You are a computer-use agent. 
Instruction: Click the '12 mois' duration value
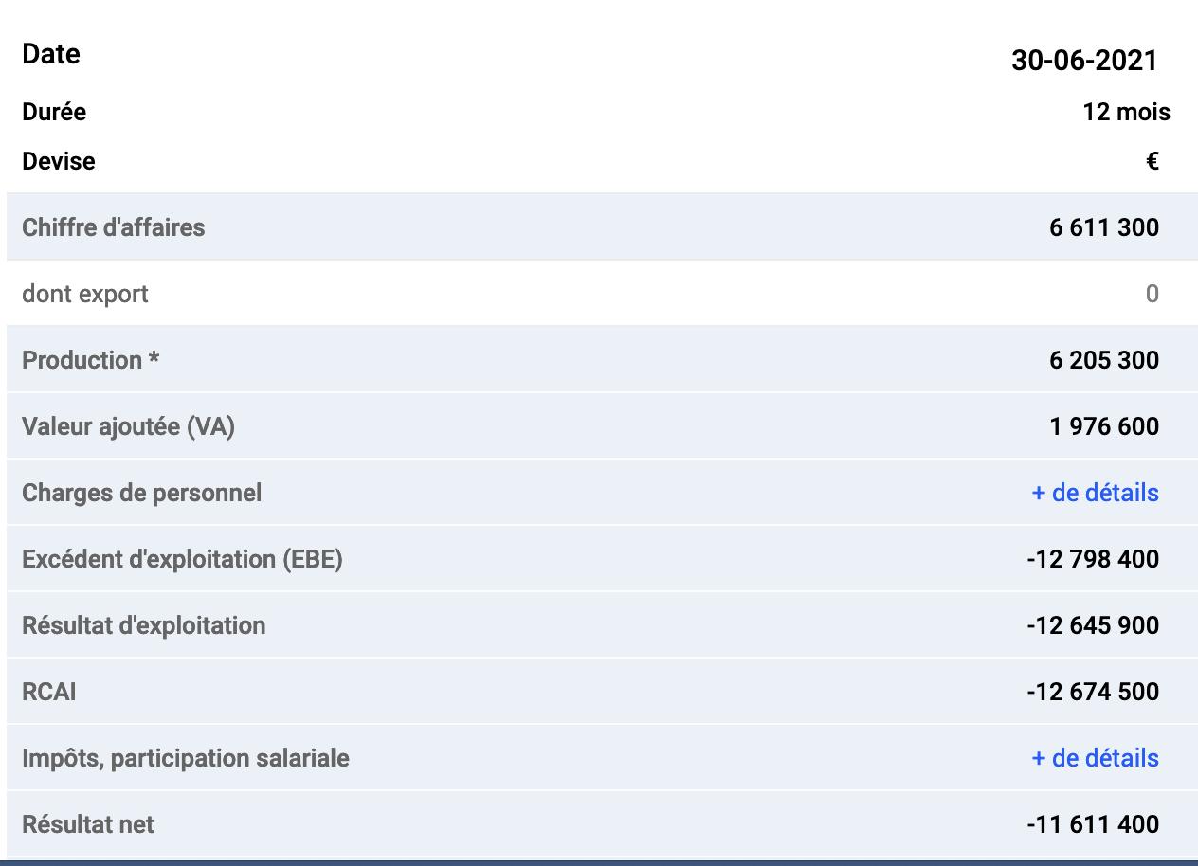tap(1126, 112)
